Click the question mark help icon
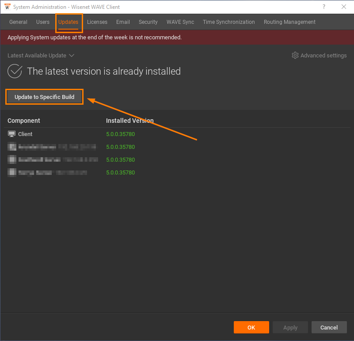This screenshot has height=341, width=354. tap(324, 7)
